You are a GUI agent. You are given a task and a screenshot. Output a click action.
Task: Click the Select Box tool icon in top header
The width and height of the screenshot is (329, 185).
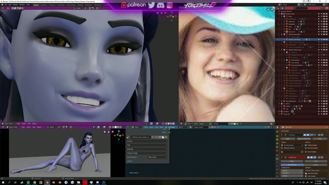8,8
